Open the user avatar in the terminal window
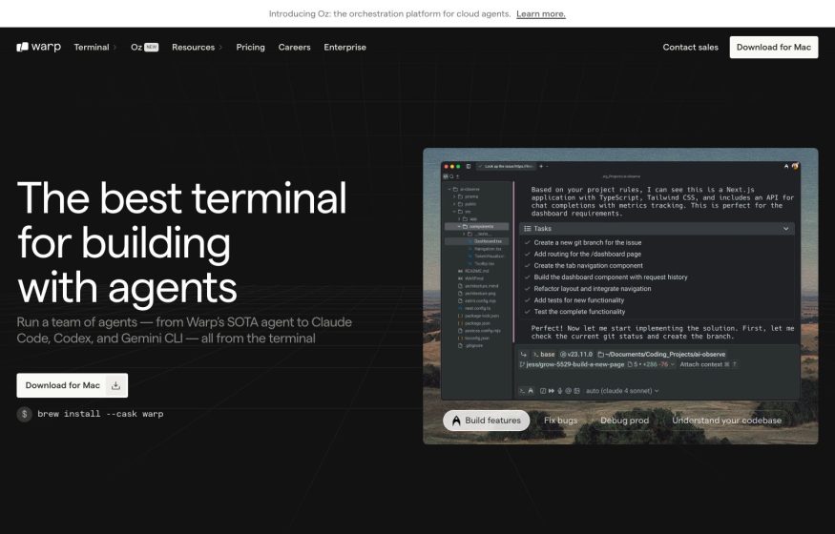835x534 pixels. pyautogui.click(x=795, y=167)
